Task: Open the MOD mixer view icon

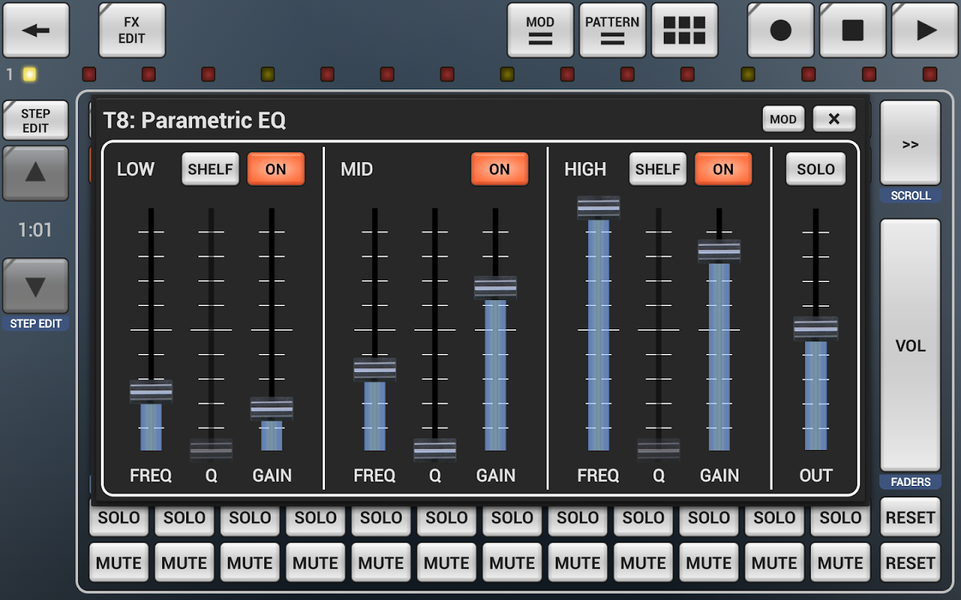Action: point(540,30)
